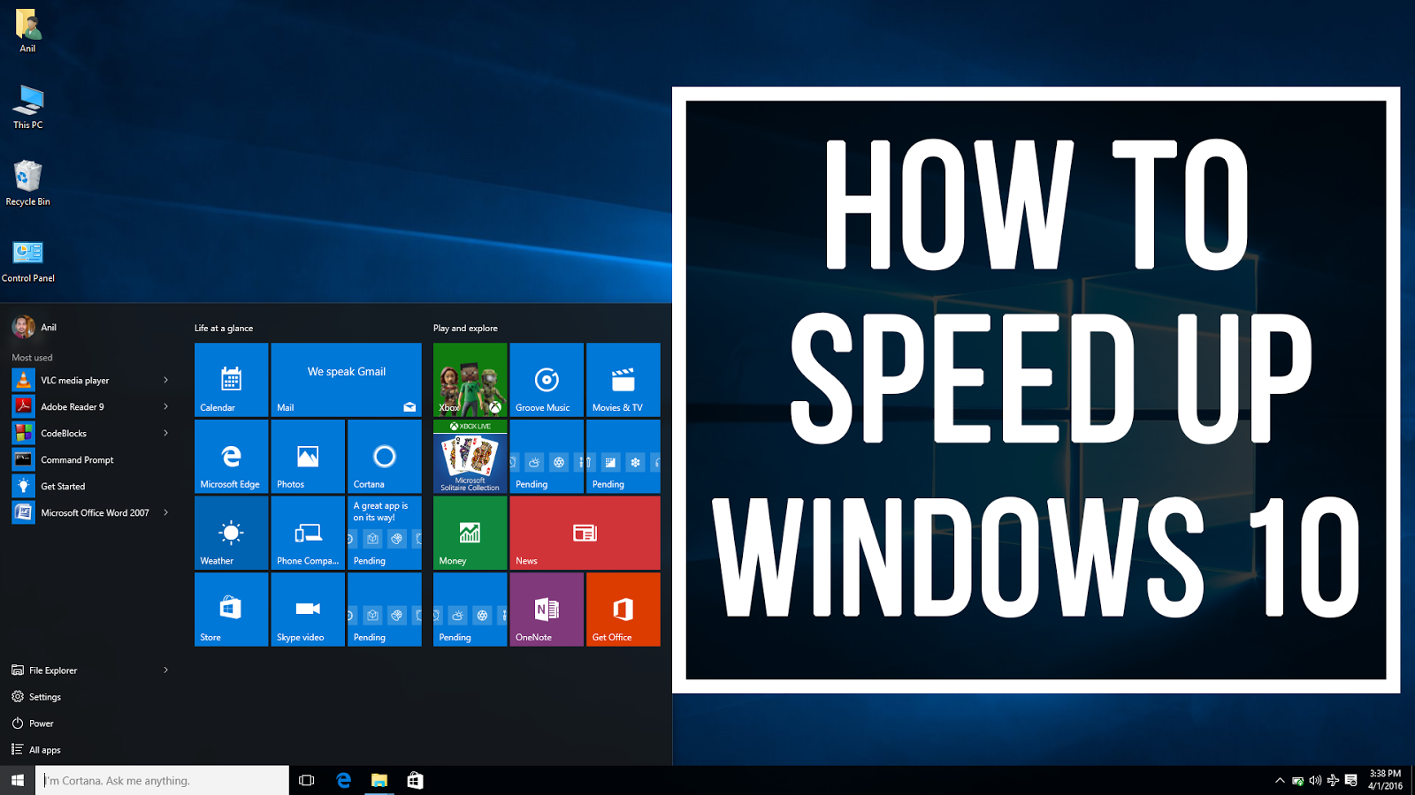
Task: Select the This PC desktop icon
Action: coord(28,107)
